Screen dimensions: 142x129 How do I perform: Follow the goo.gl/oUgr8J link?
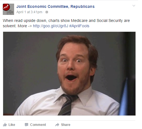[x=50, y=26]
